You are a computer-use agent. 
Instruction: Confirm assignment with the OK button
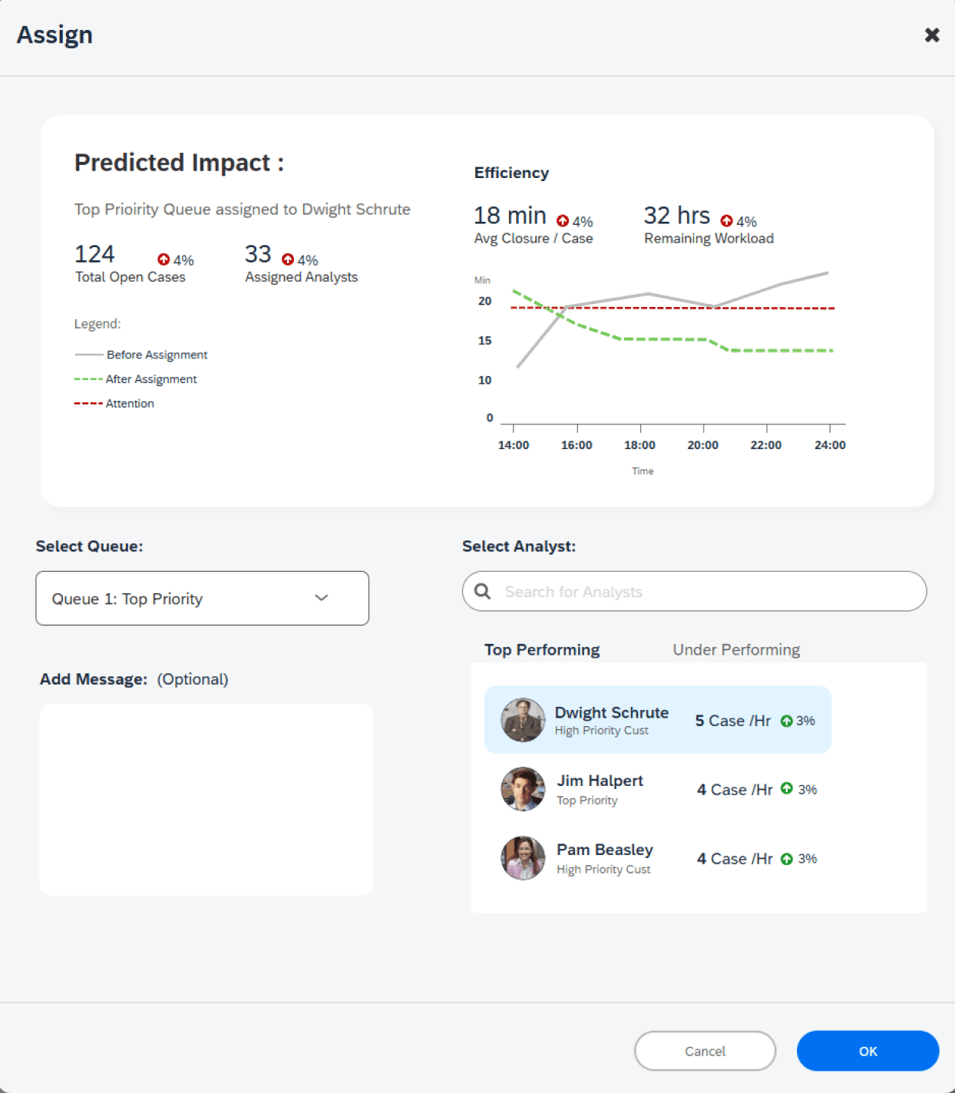click(x=867, y=1051)
